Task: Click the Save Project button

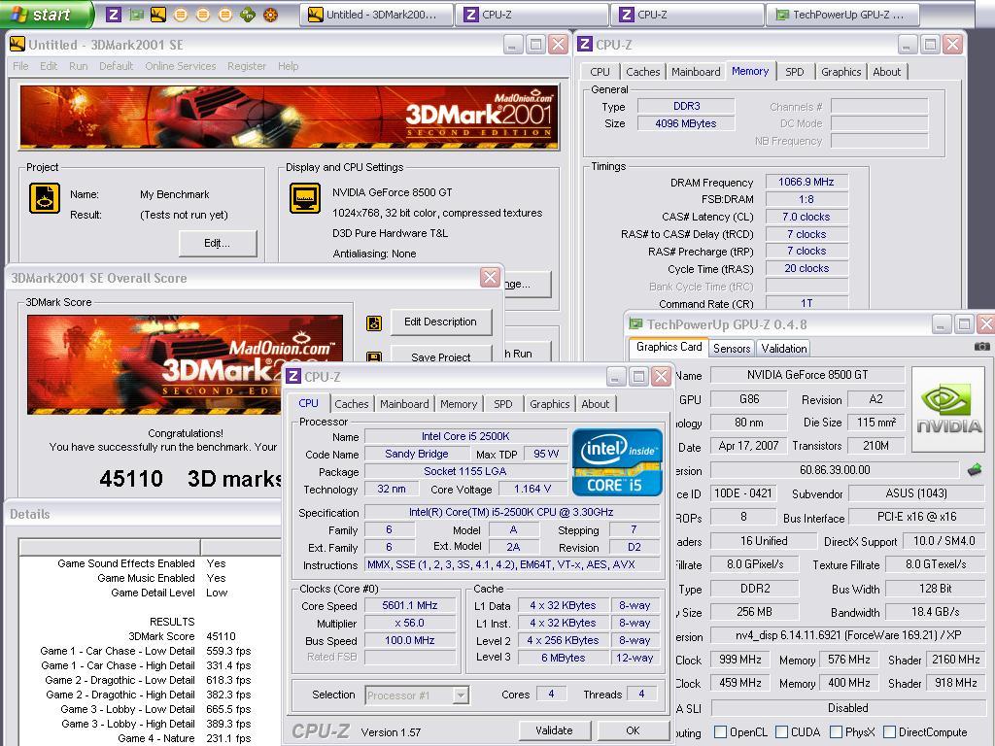Action: pos(441,356)
